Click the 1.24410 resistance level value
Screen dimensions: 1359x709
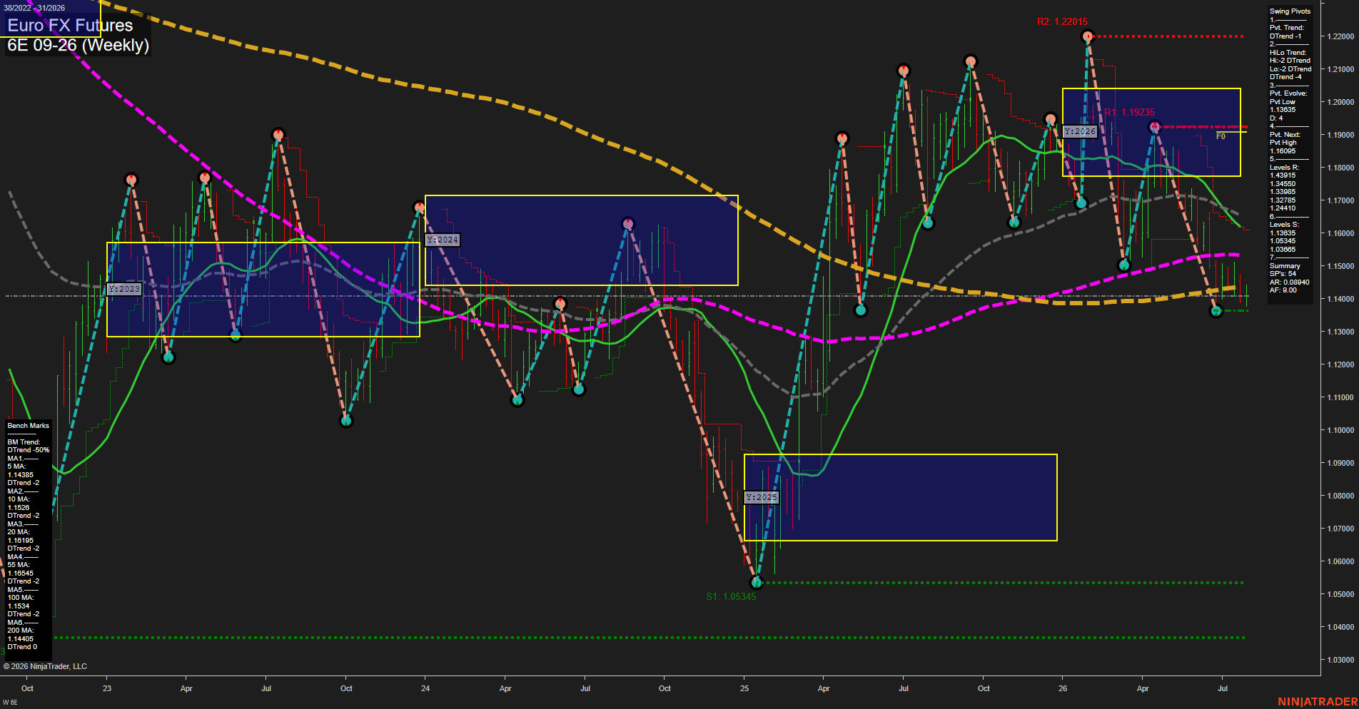(1283, 208)
